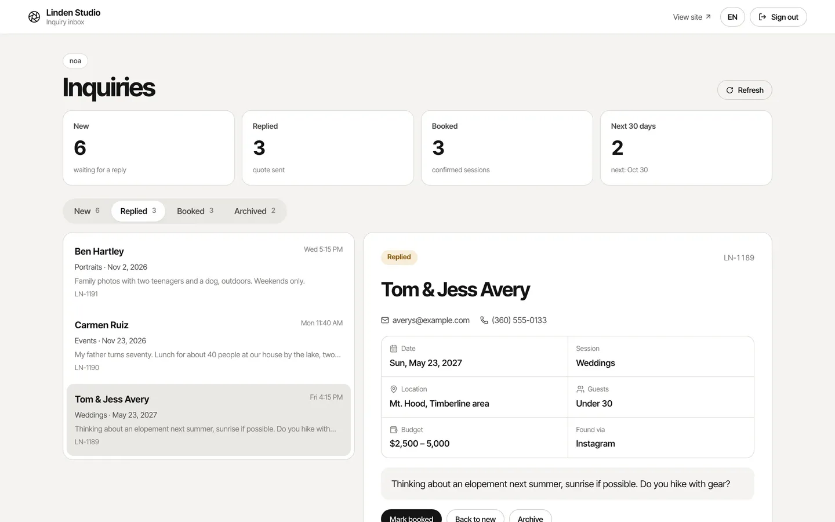This screenshot has height=522, width=835.
Task: Click the Sign out door icon
Action: 763,17
